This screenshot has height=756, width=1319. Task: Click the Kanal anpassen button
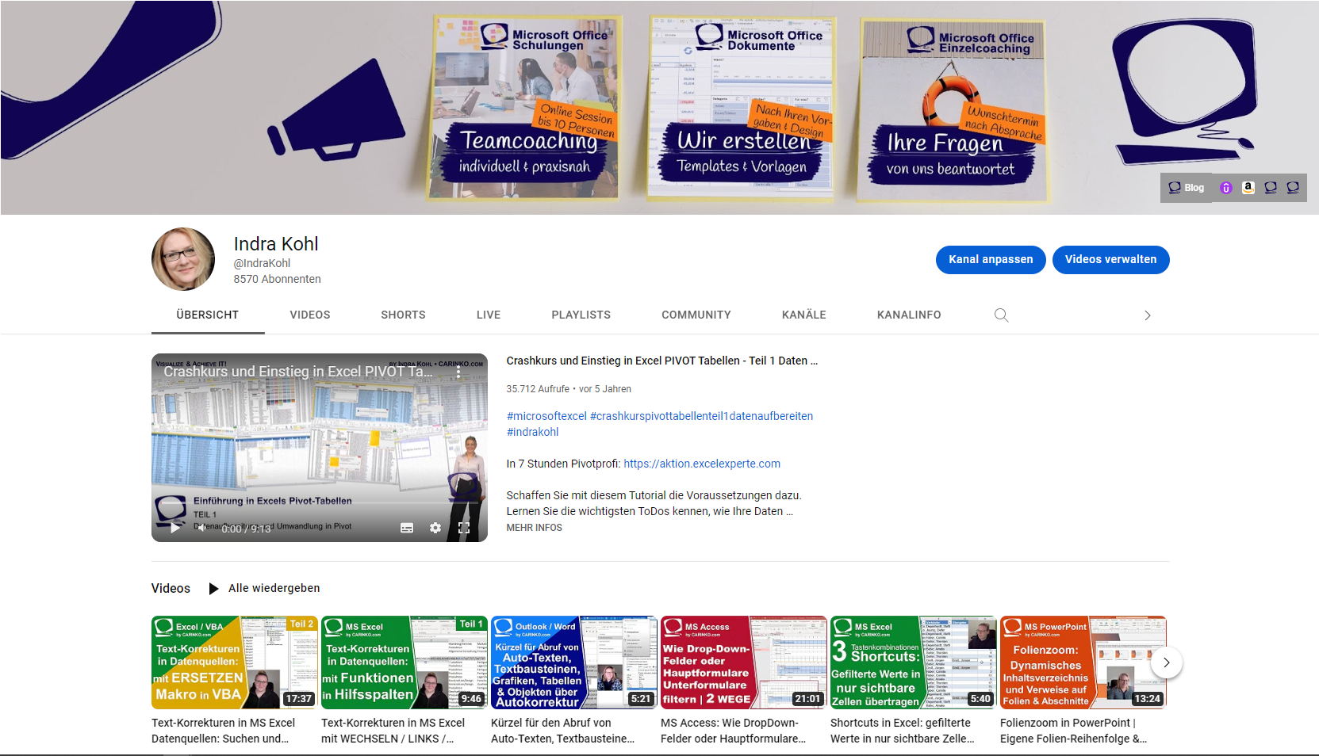click(x=991, y=259)
